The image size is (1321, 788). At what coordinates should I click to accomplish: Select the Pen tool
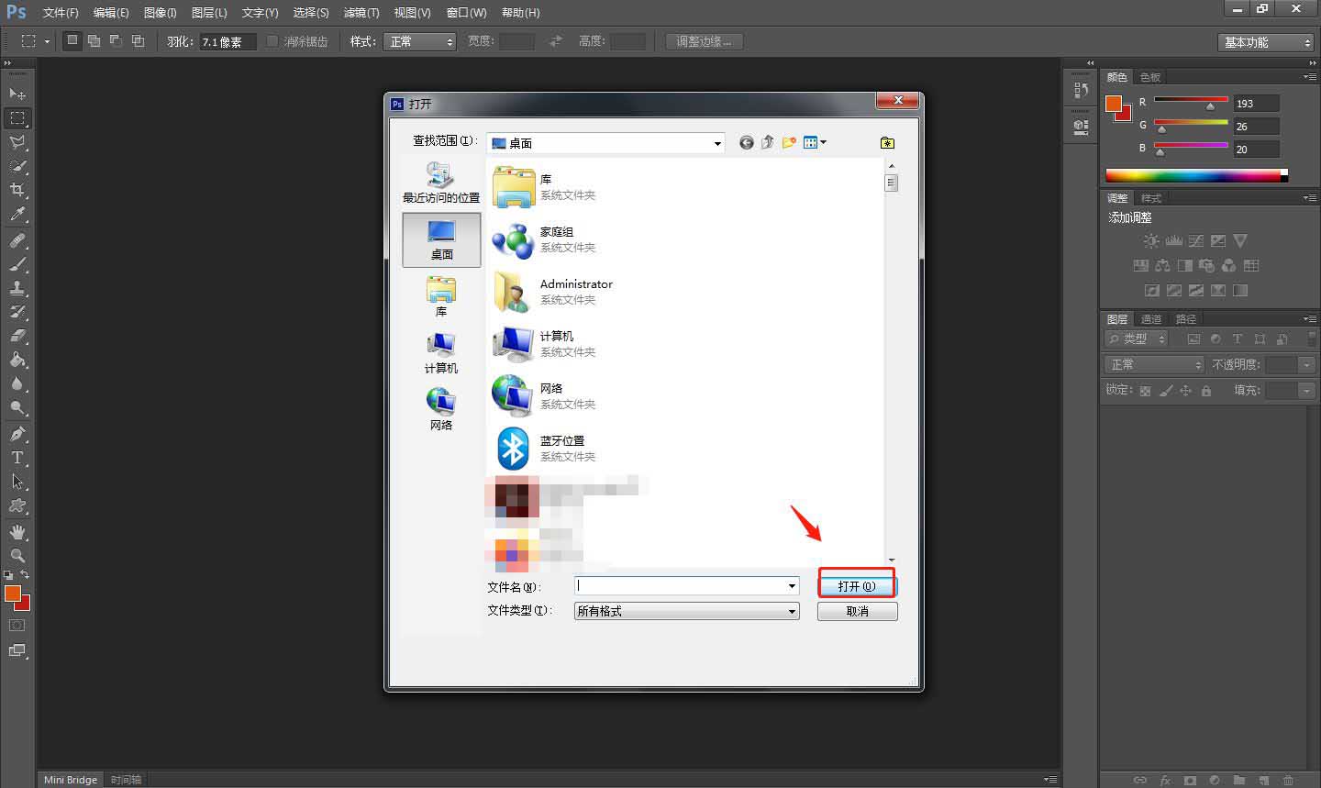[x=17, y=434]
